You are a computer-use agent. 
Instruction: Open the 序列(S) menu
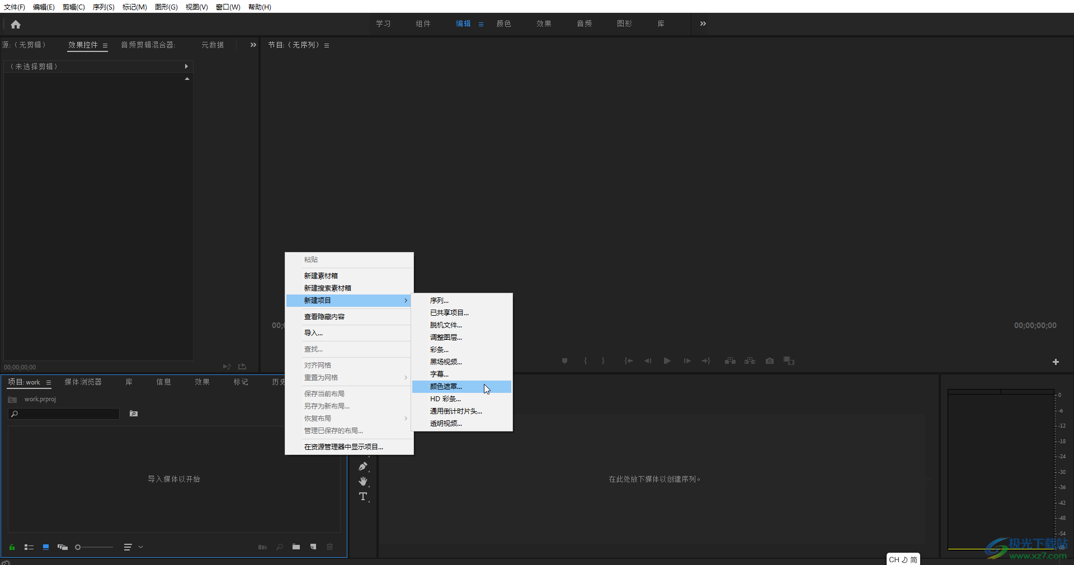103,7
